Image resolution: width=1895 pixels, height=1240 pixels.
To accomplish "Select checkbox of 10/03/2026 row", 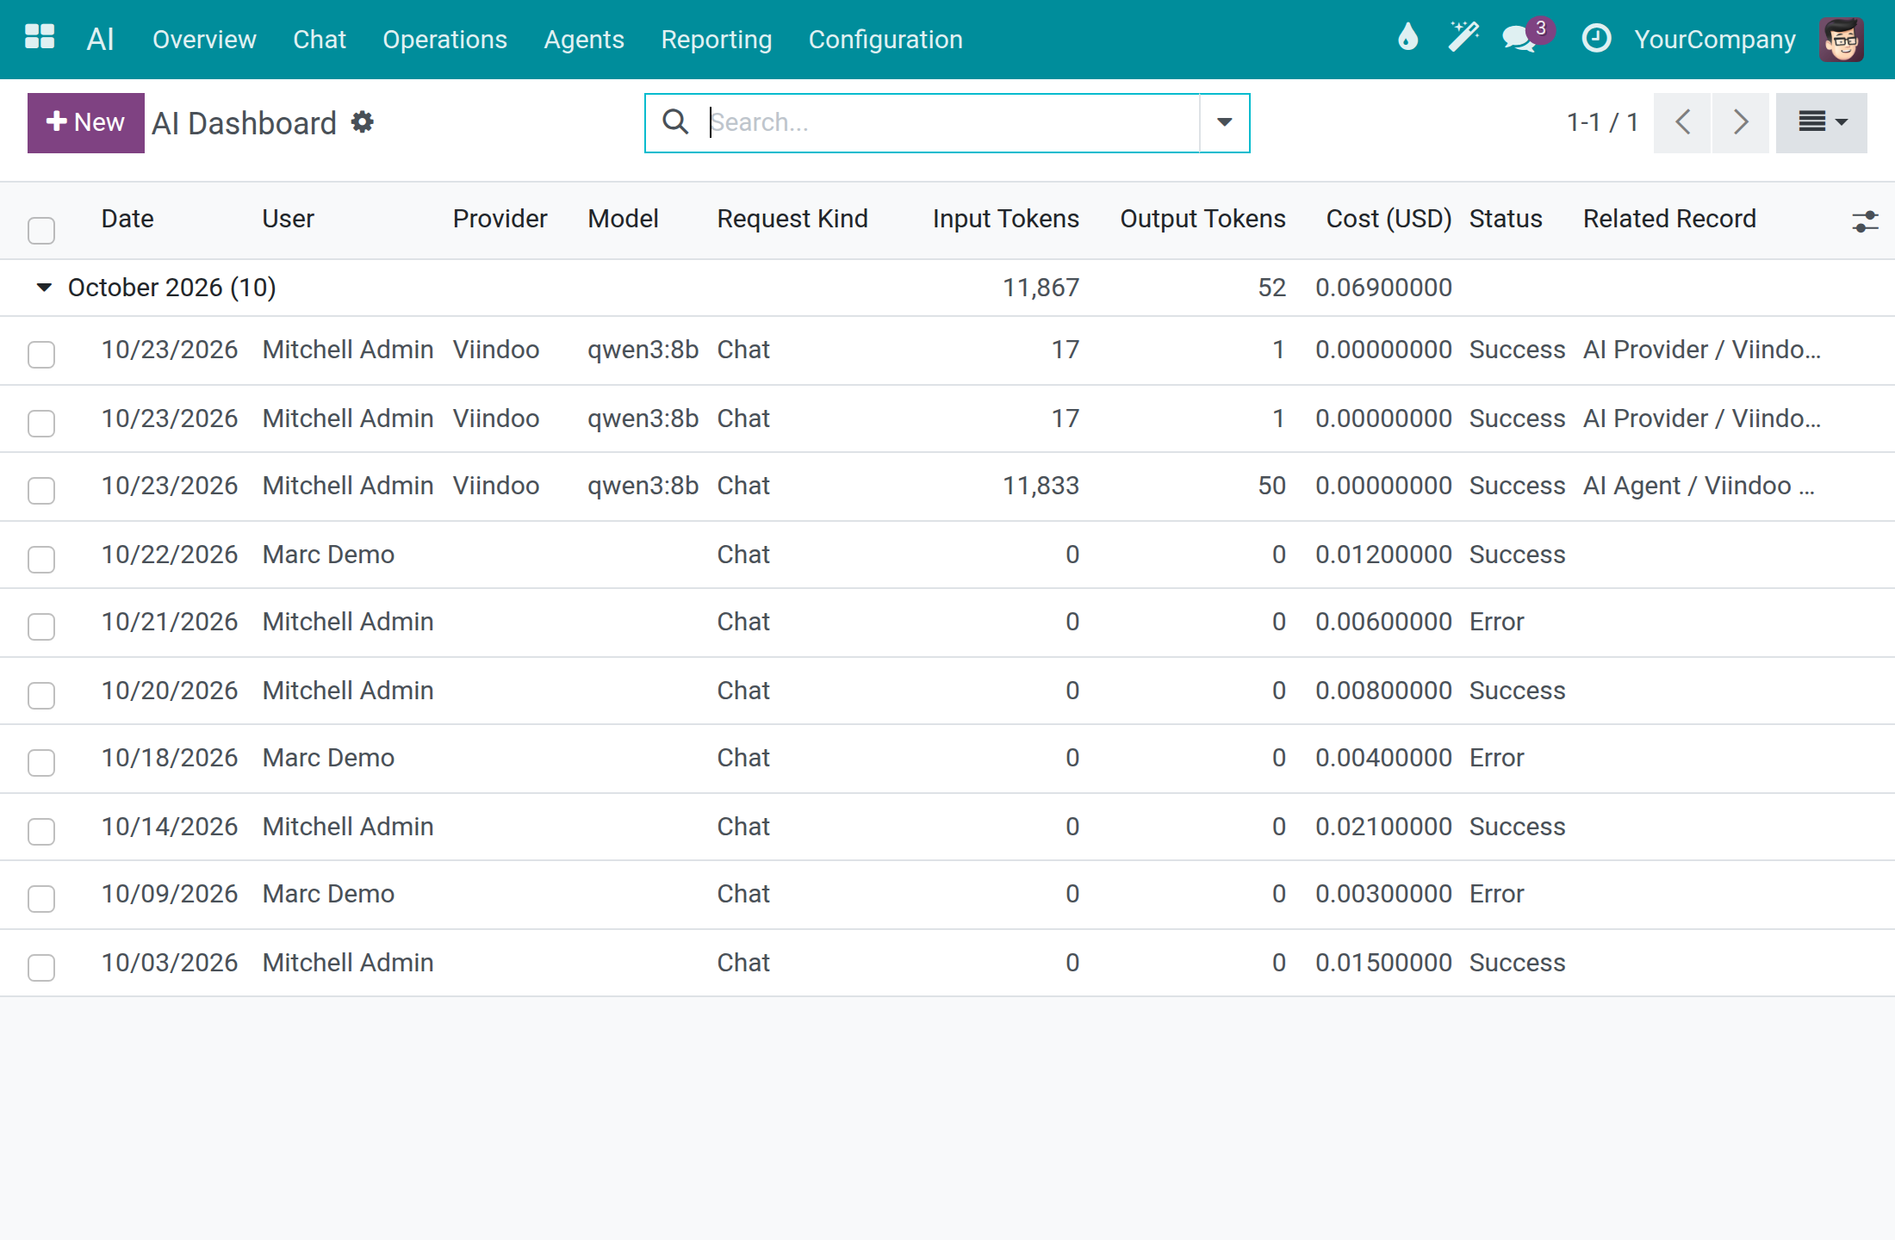I will tap(41, 967).
